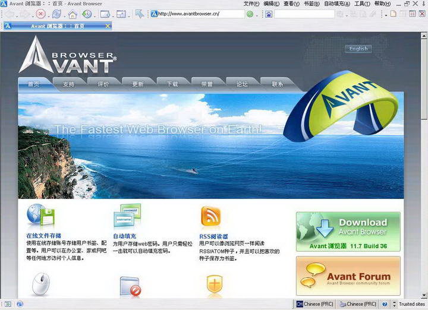Click into the Baidu search box
The image size is (428, 310).
point(304,14)
